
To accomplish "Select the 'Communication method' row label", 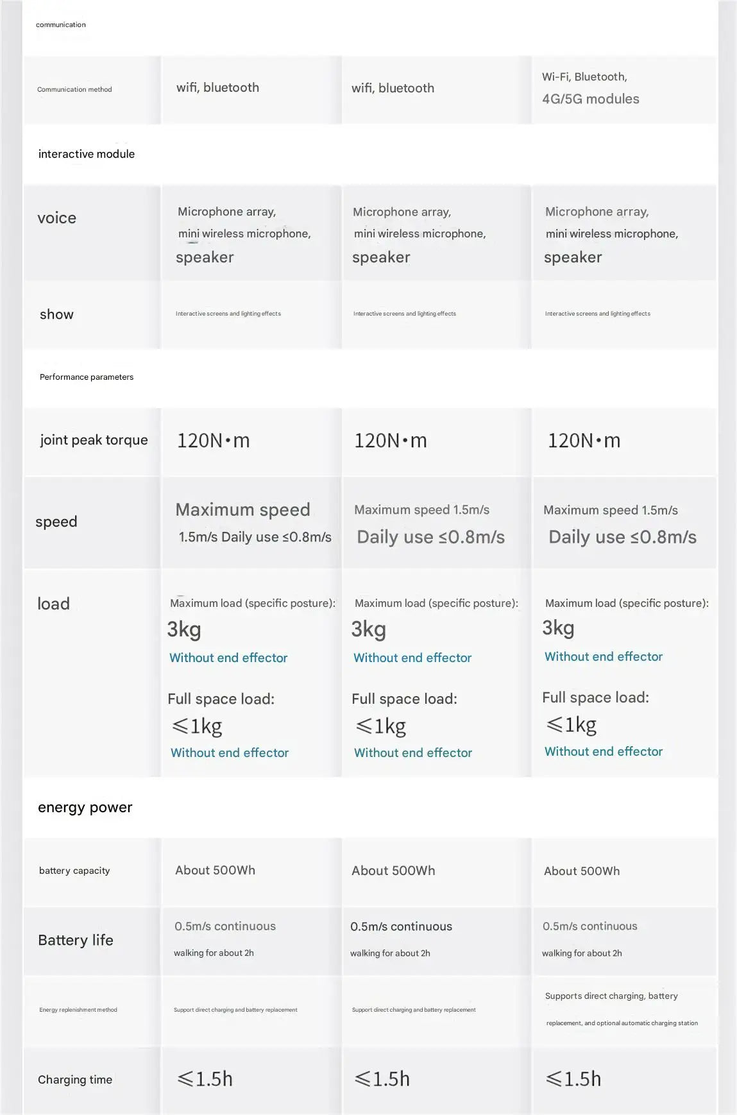I will coord(74,90).
